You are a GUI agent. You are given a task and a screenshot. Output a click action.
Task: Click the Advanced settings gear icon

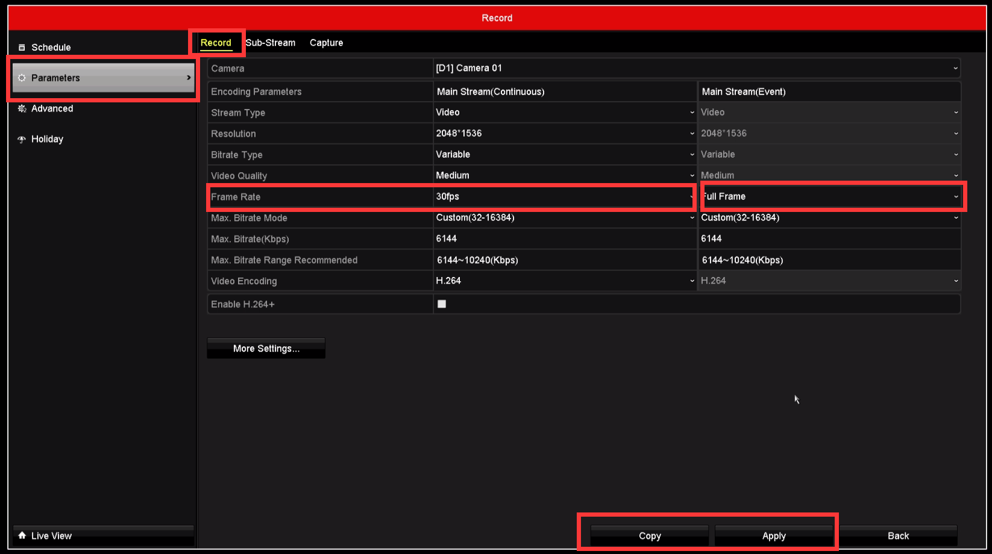point(22,108)
